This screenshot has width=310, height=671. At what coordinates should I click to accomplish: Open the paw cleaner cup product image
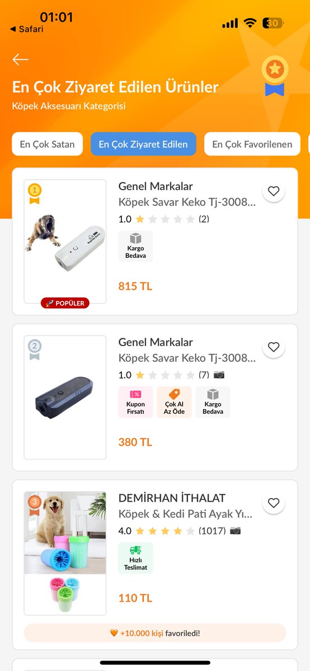(65, 554)
